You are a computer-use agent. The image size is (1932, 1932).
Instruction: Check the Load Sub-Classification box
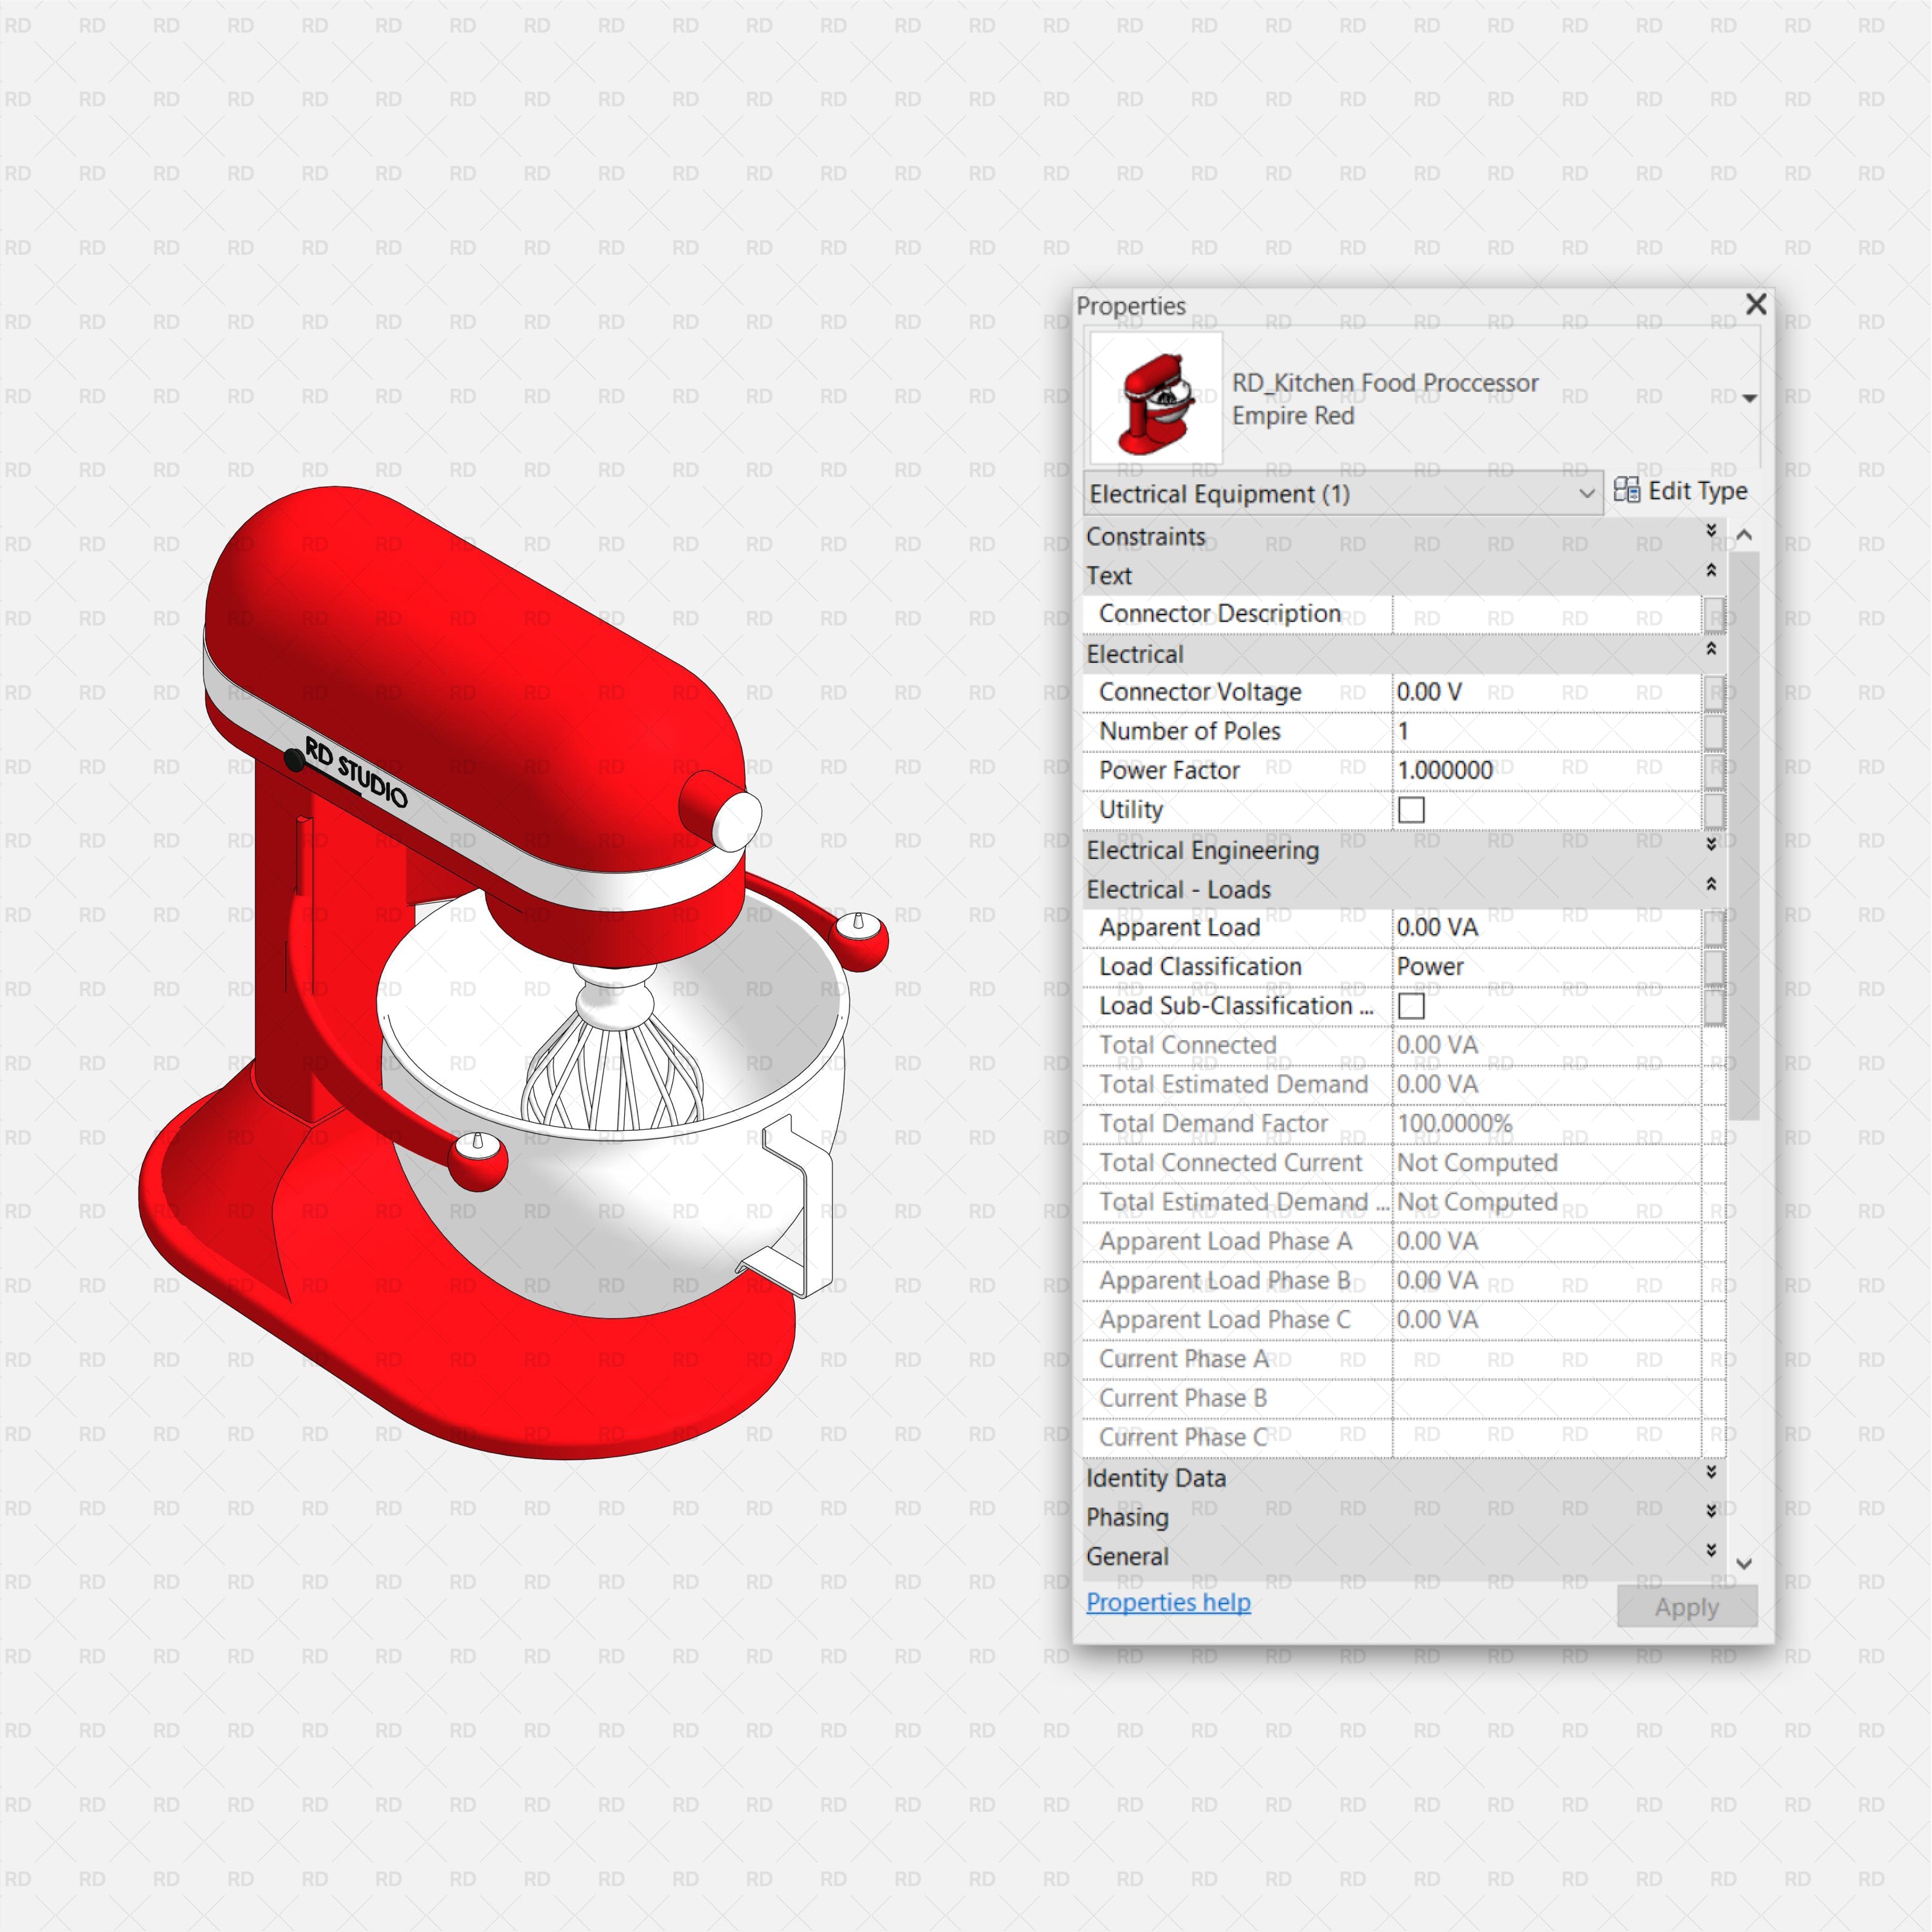point(1411,1006)
